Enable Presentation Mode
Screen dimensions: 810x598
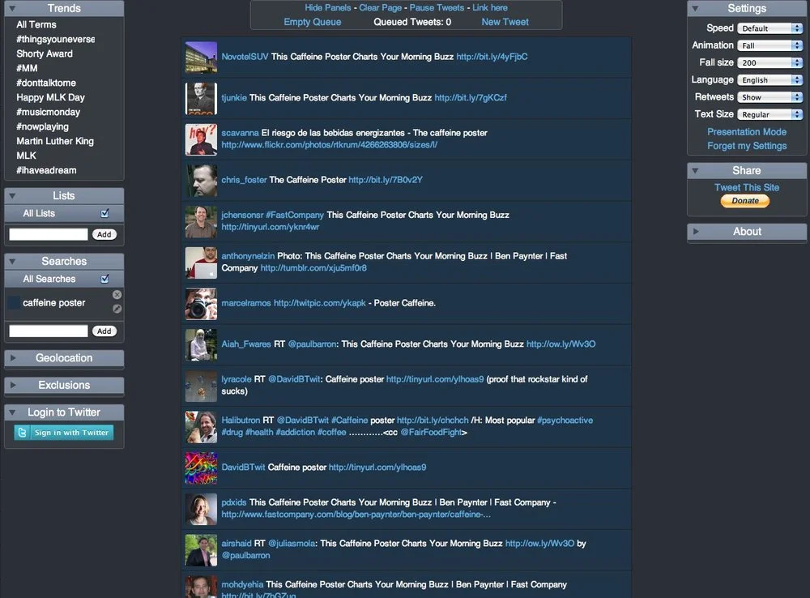tap(747, 132)
